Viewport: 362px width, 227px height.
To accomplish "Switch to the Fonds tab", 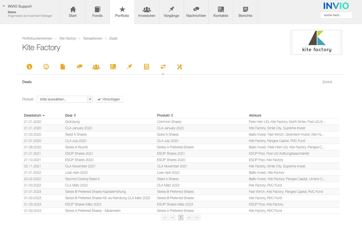I will tap(98, 12).
